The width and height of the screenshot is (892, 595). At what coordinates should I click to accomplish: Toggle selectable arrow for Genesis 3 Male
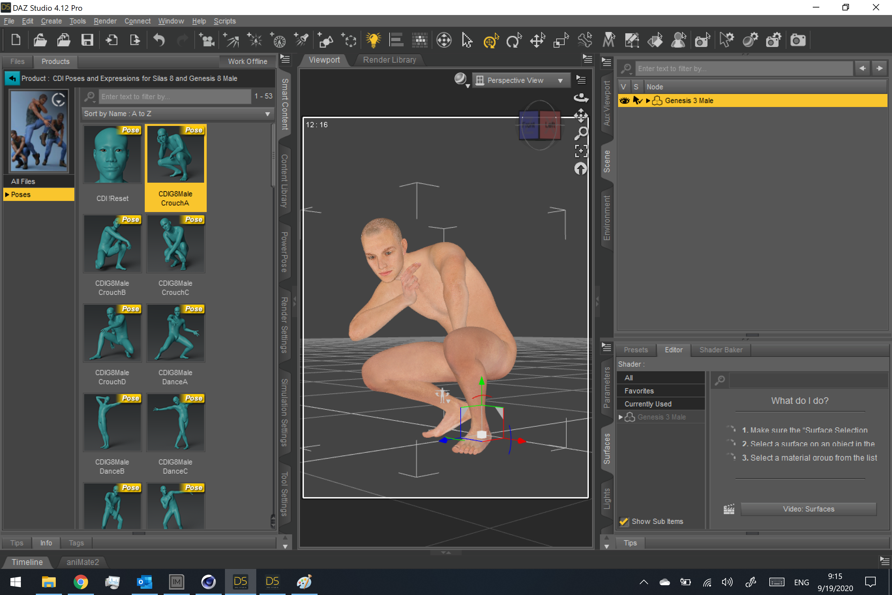point(637,100)
